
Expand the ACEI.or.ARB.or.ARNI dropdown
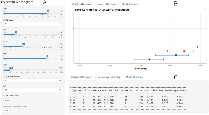pos(33,81)
